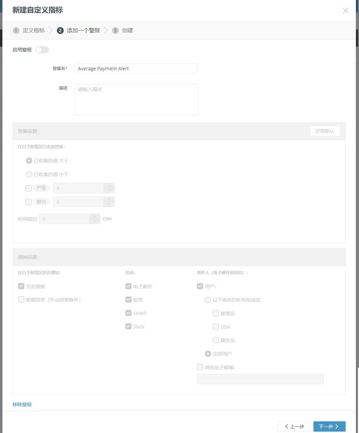This screenshot has width=359, height=433.
Task: Select 以下角色的所有组成员 radio option
Action: coord(208,300)
